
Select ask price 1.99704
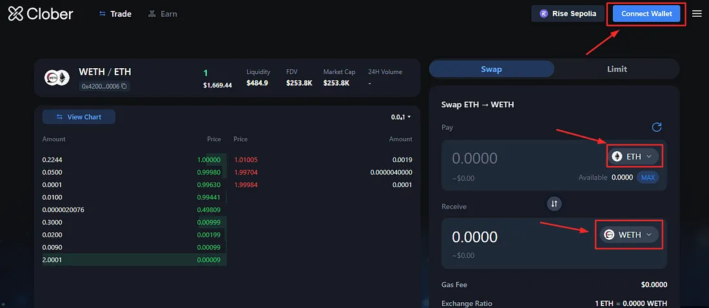246,172
